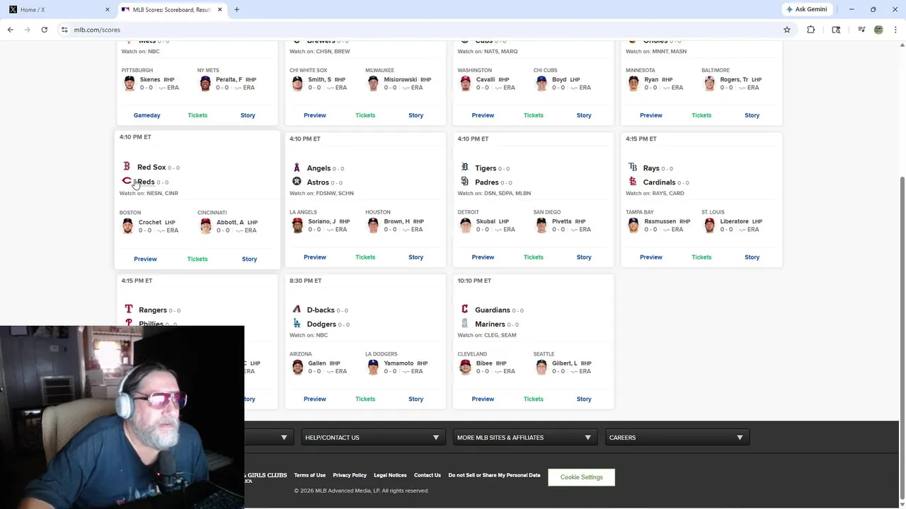The width and height of the screenshot is (906, 509).
Task: Open Preview for Red Sox vs Reds
Action: coord(145,259)
